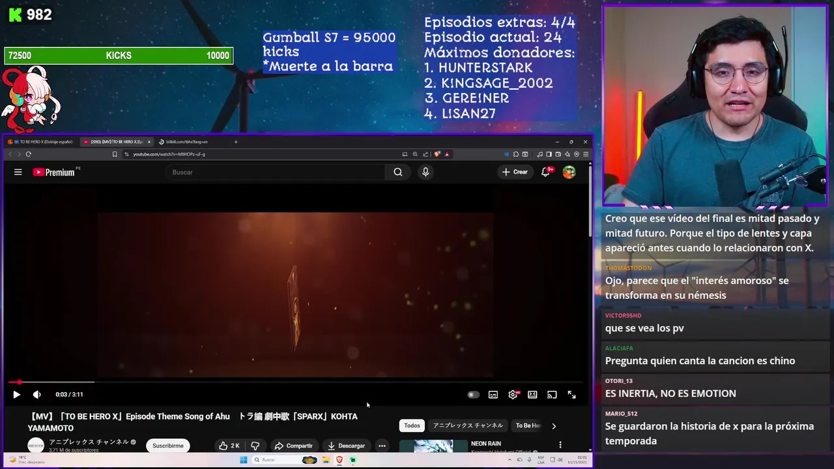The image size is (834, 469).
Task: Seek on the video progress bar
Action: click(296, 382)
